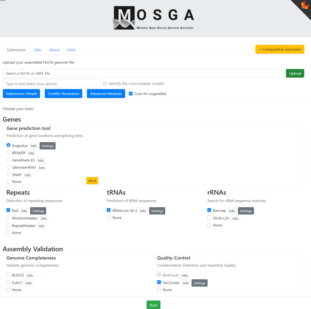Check None under rRNAs

click(x=209, y=225)
